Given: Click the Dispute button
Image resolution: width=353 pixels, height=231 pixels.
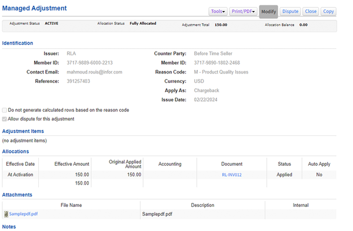Looking at the screenshot, I should pos(290,11).
